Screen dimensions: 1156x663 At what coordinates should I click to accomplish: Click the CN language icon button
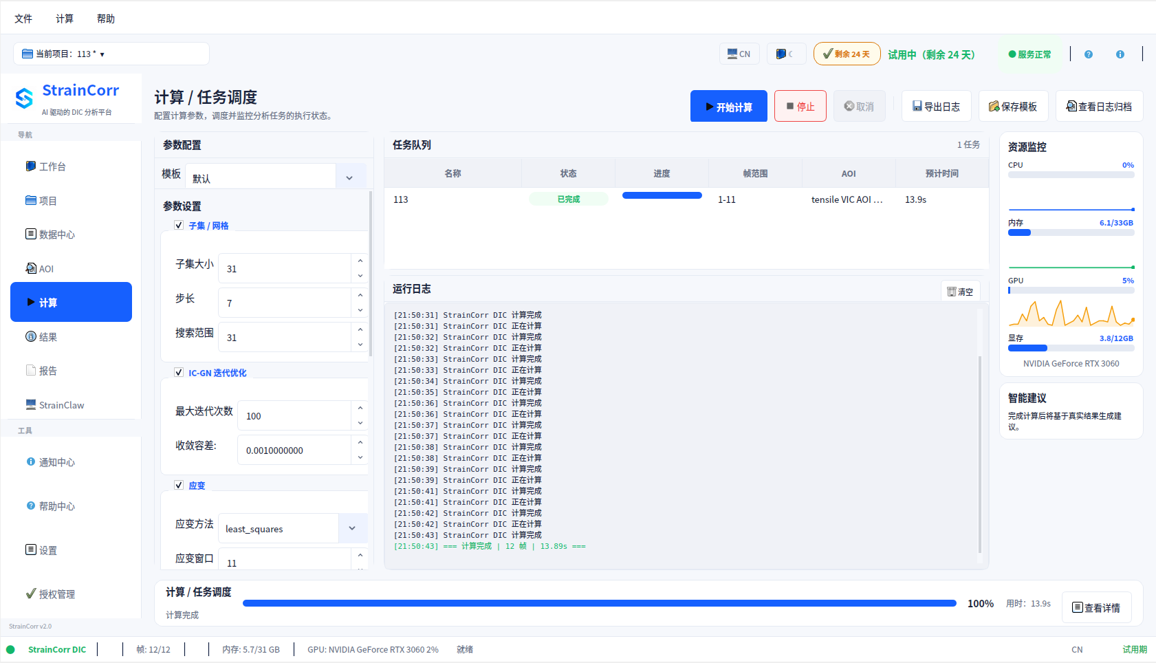click(739, 54)
